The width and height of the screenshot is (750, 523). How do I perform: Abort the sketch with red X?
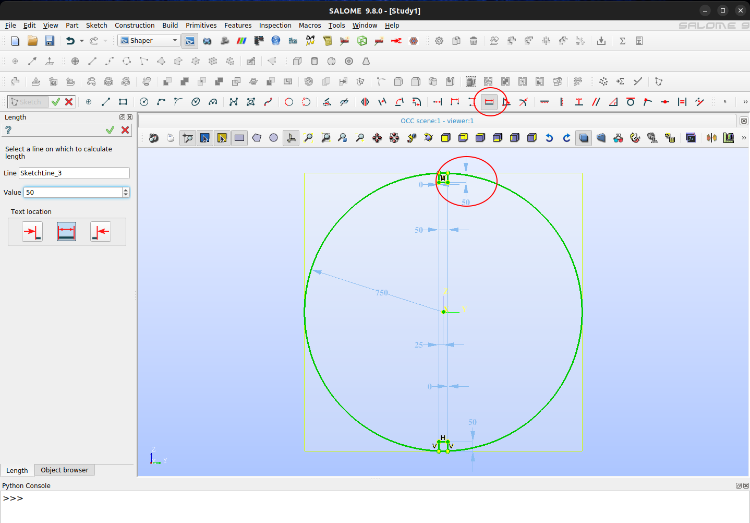69,102
